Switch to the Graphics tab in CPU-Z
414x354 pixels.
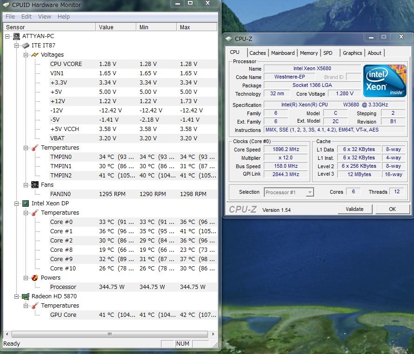[352, 53]
